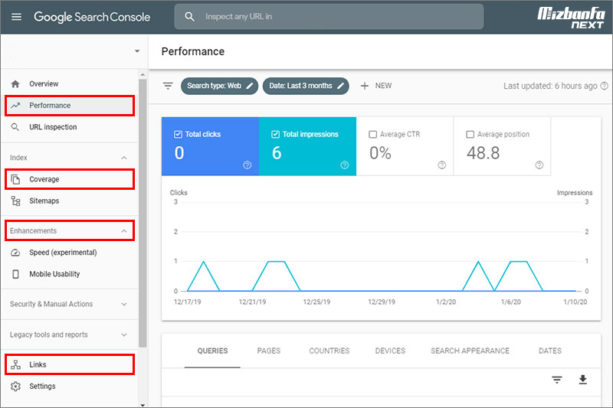Switch to the COUNTRIES tab
This screenshot has width=613, height=408.
pyautogui.click(x=329, y=351)
